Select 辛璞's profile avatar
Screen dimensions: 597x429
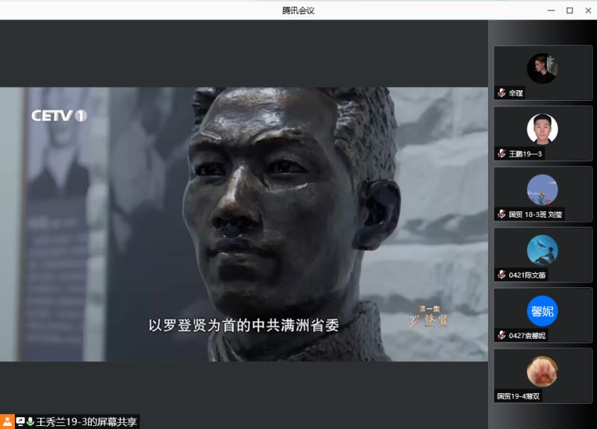click(543, 68)
